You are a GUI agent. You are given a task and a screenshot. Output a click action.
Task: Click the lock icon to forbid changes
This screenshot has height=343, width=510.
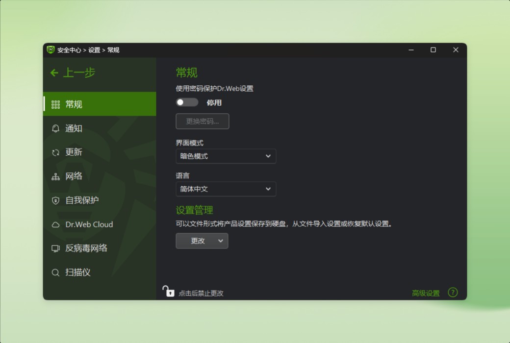(x=169, y=292)
